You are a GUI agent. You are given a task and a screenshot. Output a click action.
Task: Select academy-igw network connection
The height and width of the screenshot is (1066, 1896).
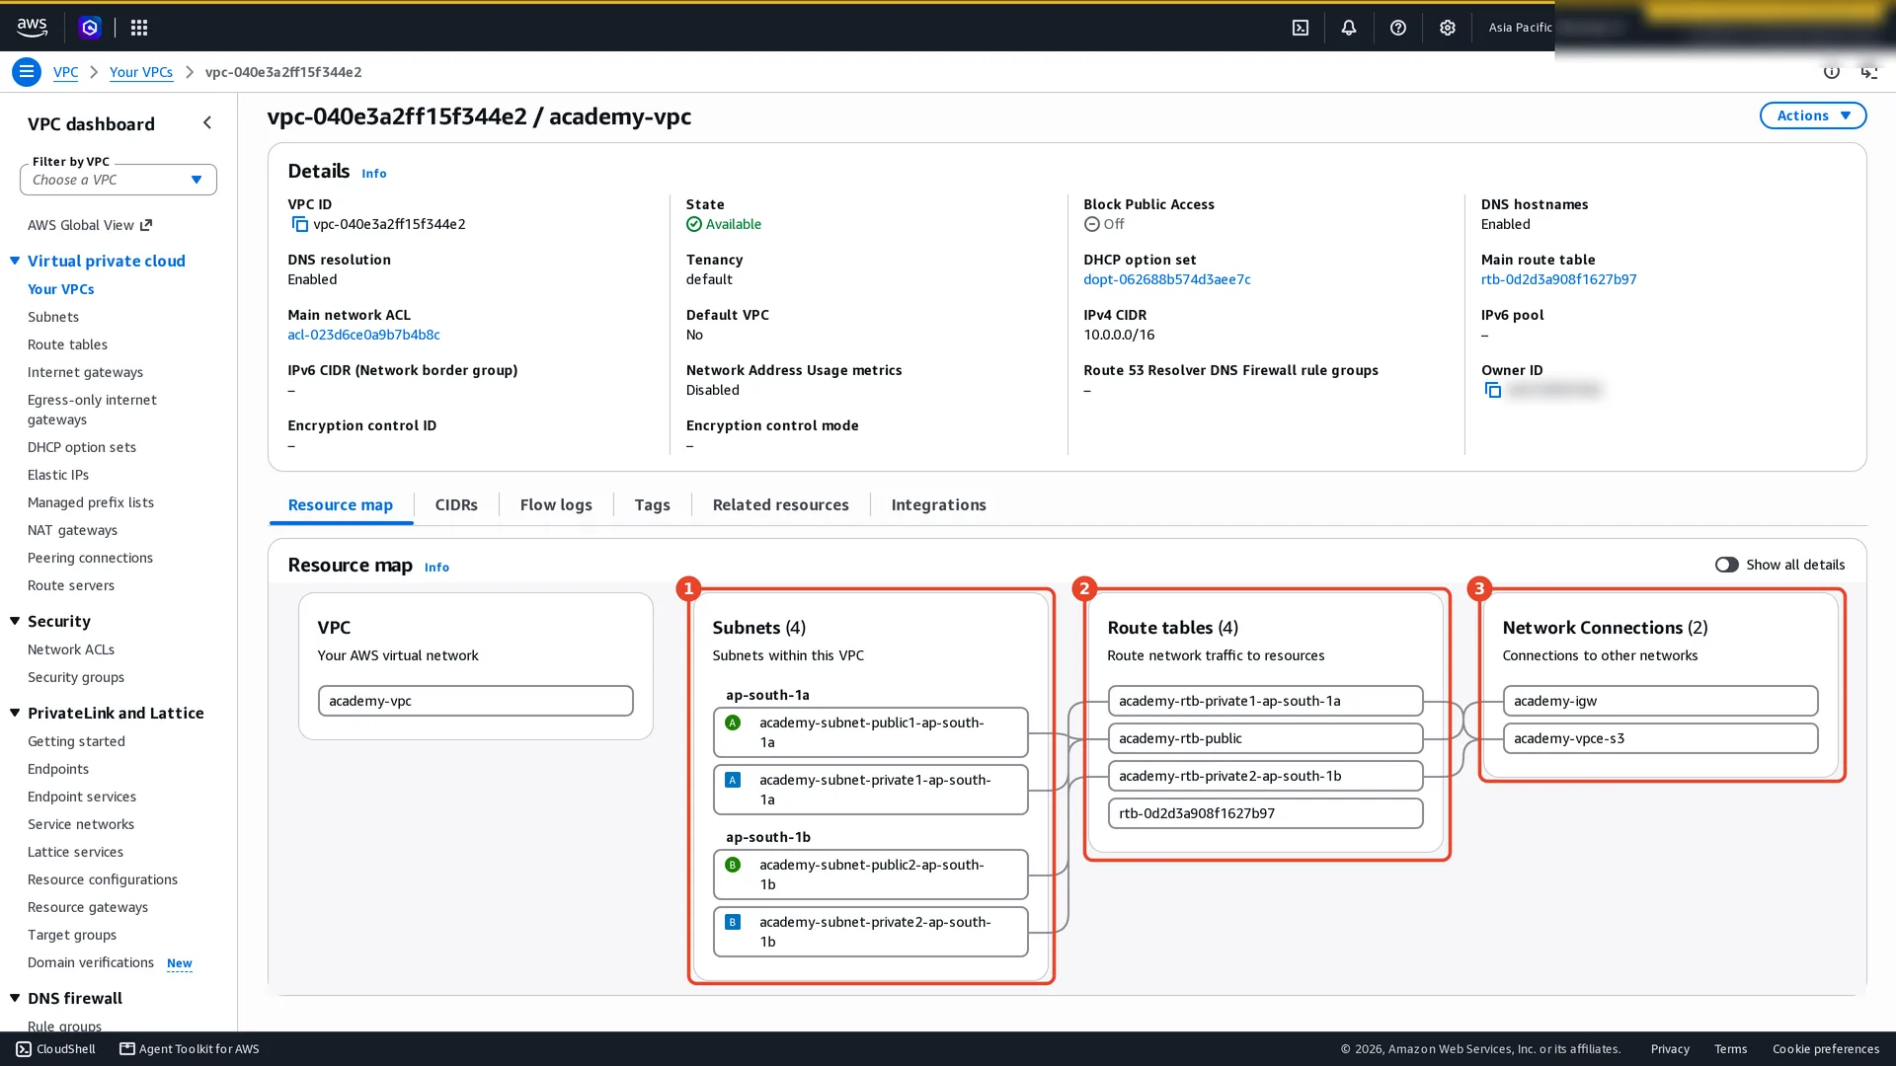coord(1660,701)
